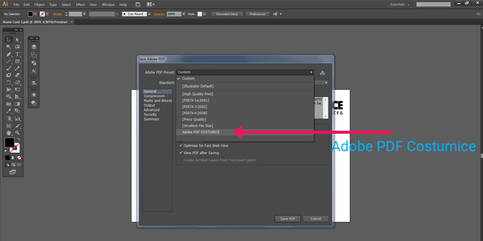Select the Rotate tool
483x241 pixels.
click(x=8, y=83)
